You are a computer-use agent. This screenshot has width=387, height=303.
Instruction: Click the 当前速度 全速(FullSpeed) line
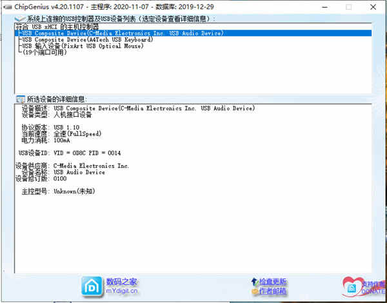tap(61, 134)
